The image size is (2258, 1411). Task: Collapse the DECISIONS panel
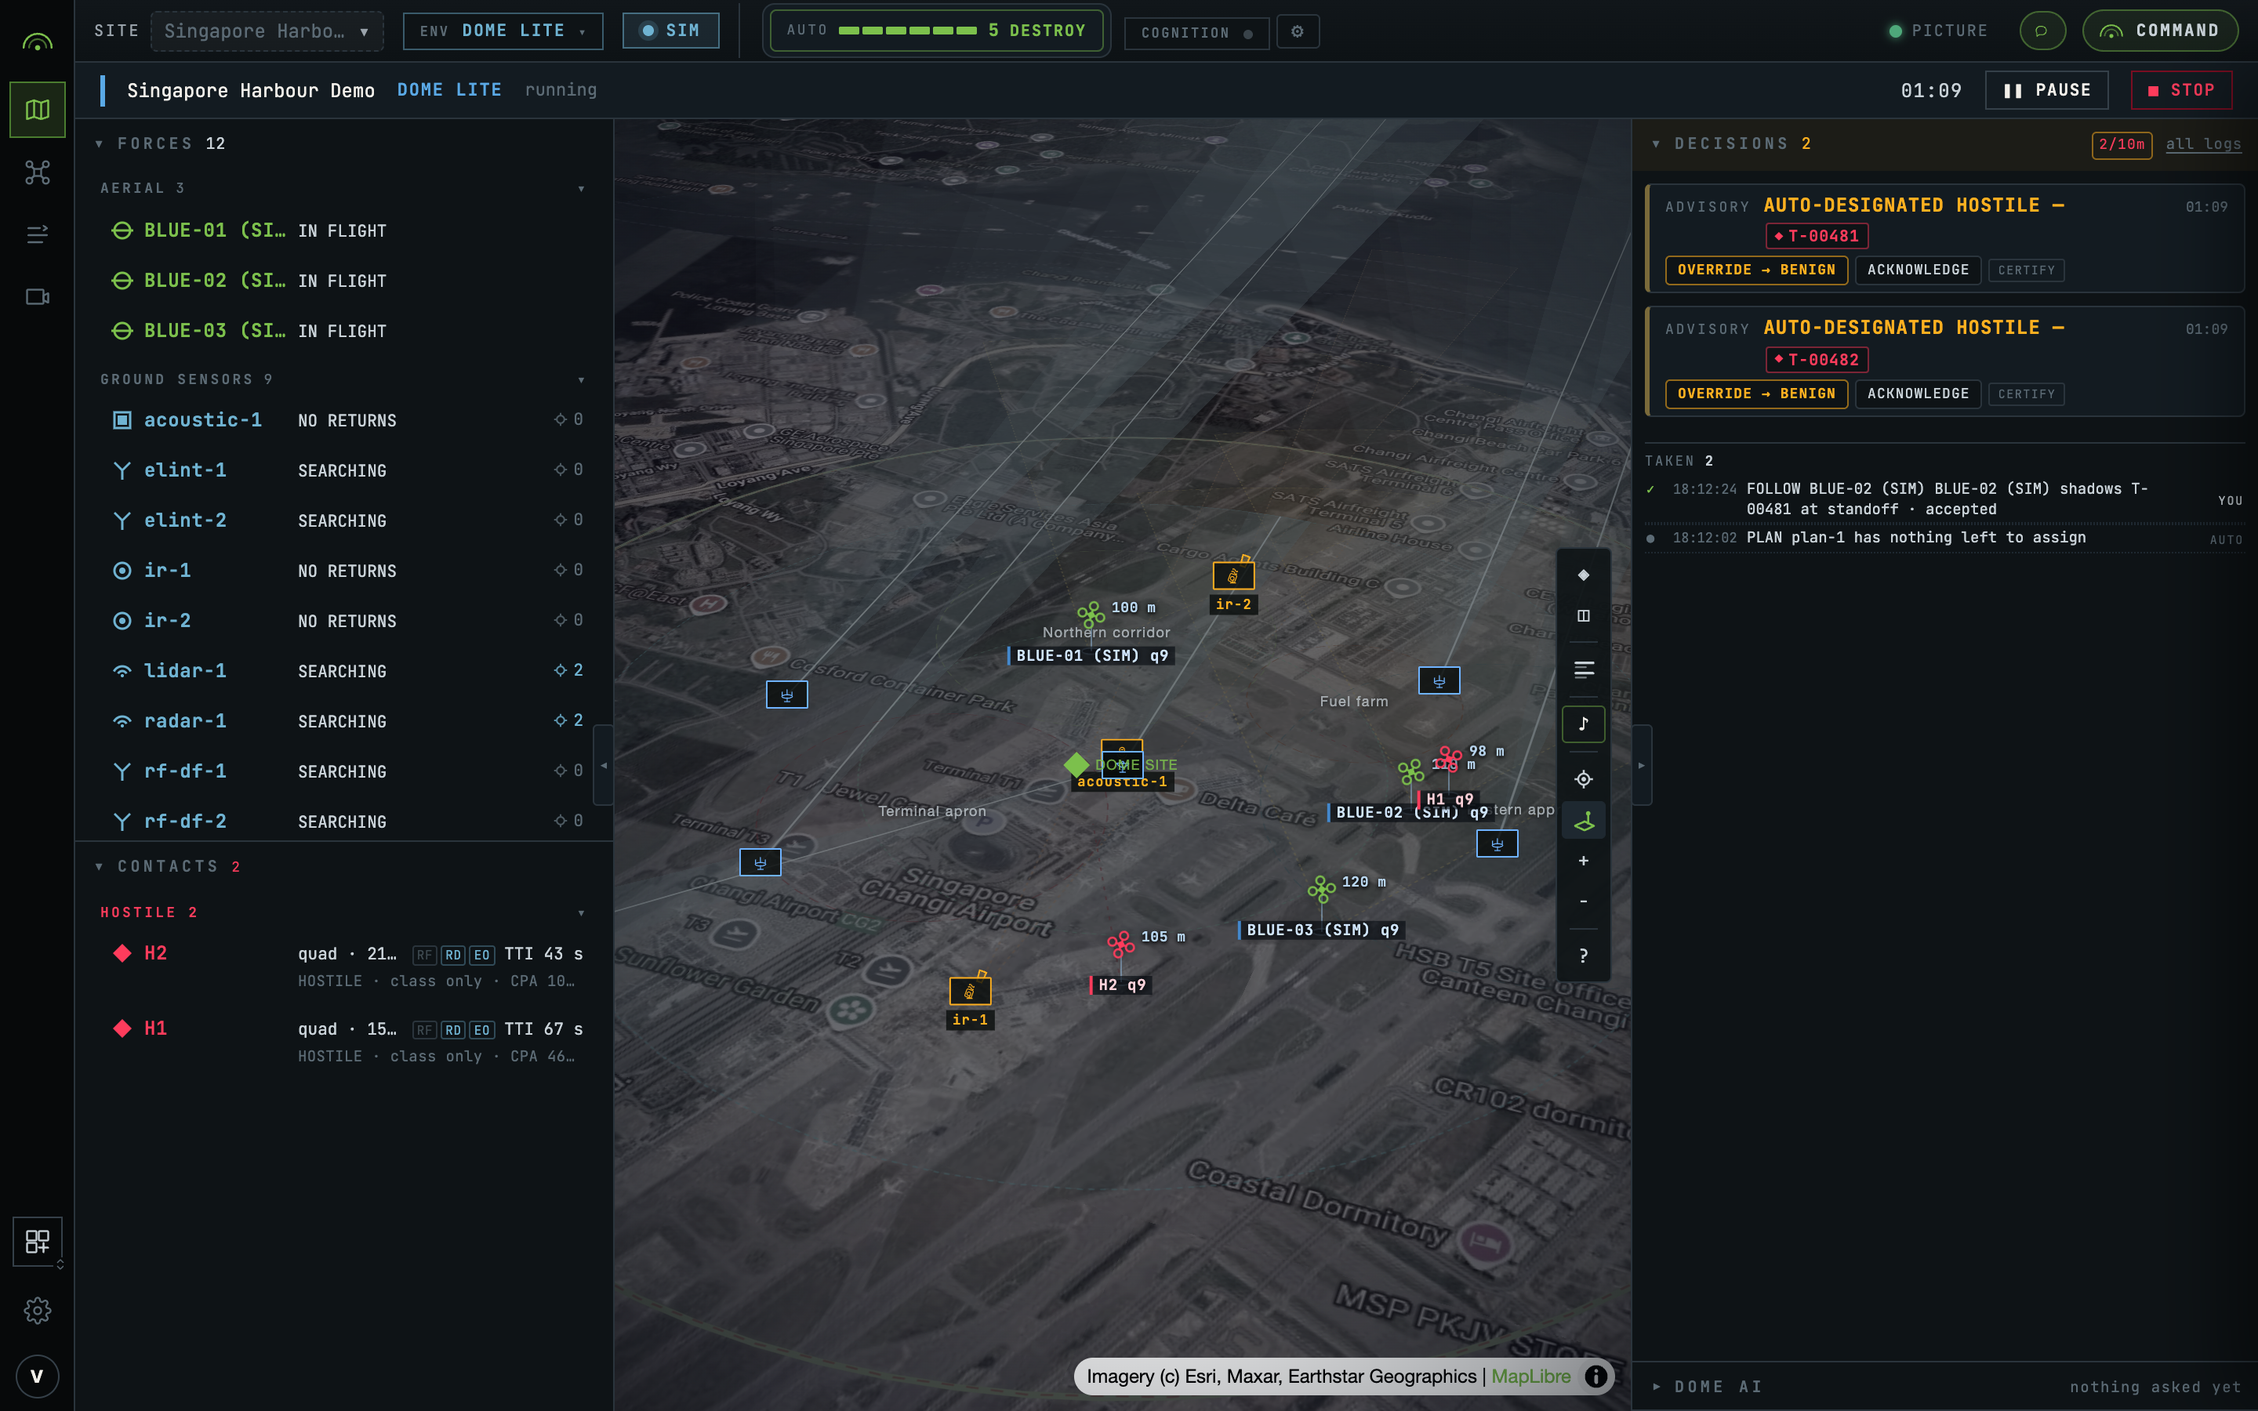point(1656,143)
